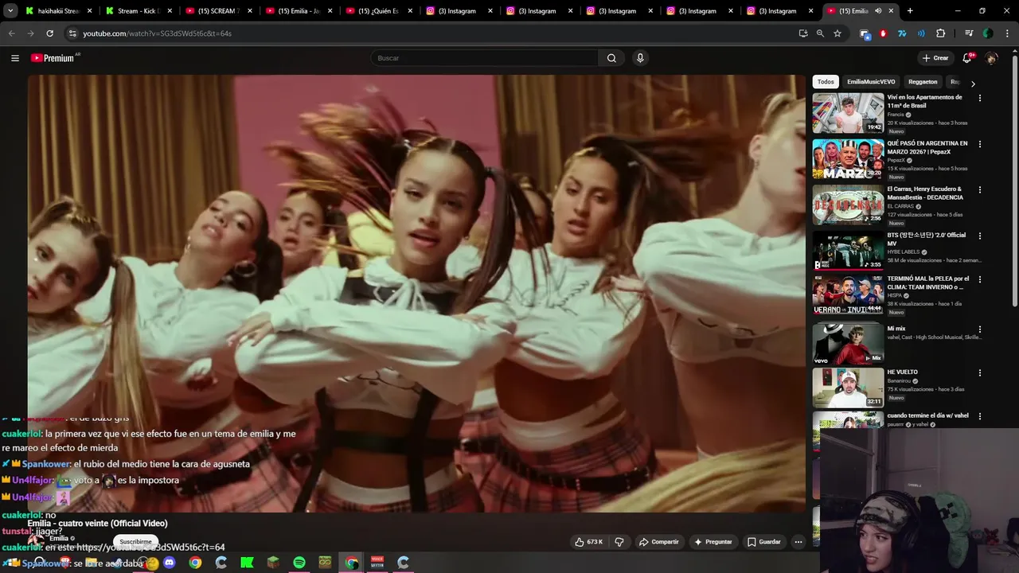Select the Reggaeton filter chip
The height and width of the screenshot is (573, 1019).
point(923,82)
